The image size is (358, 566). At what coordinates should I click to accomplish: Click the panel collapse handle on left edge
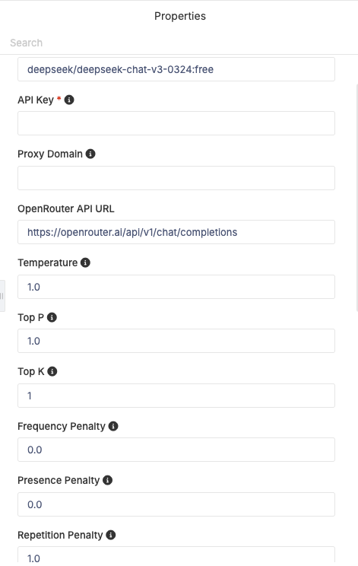[x=2, y=296]
